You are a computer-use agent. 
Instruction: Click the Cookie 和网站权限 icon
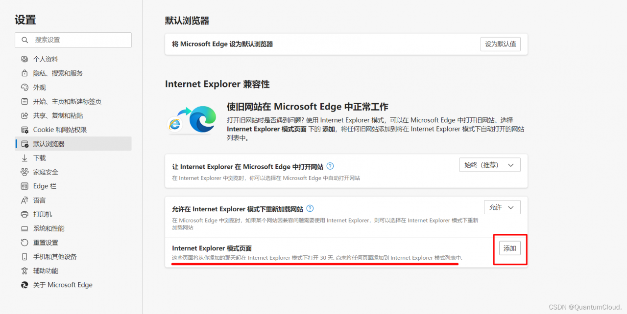(x=24, y=130)
